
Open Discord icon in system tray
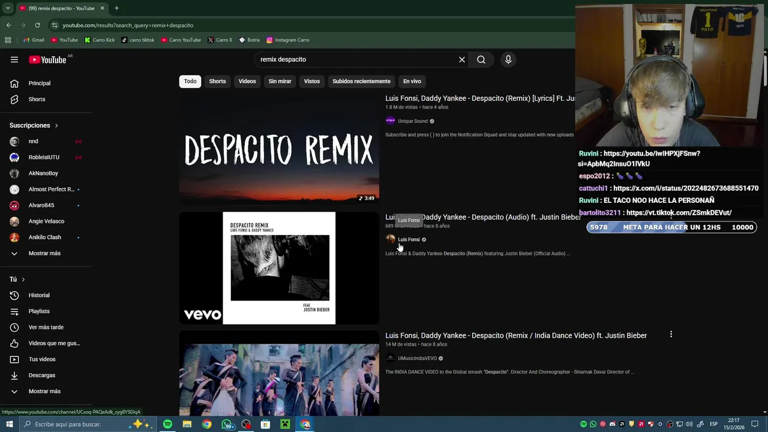(x=613, y=424)
